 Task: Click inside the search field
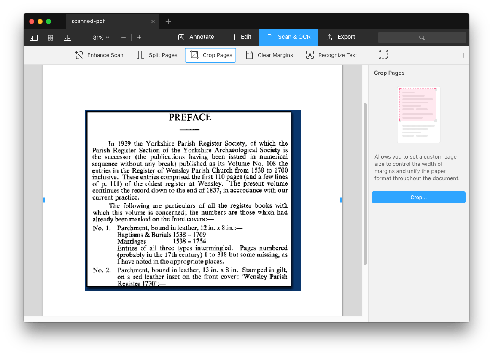click(422, 38)
